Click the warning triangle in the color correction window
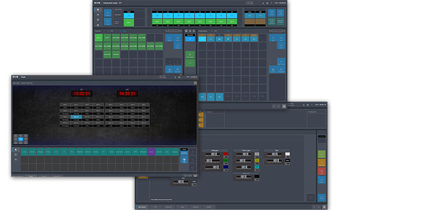The height and width of the screenshot is (210, 432). click(304, 104)
